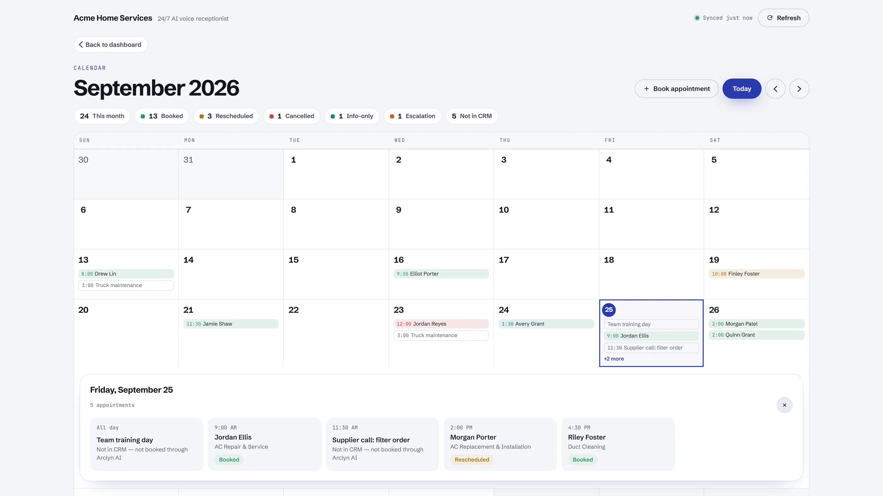Open 9:30 Elliot Porter event
The image size is (883, 496).
point(441,274)
